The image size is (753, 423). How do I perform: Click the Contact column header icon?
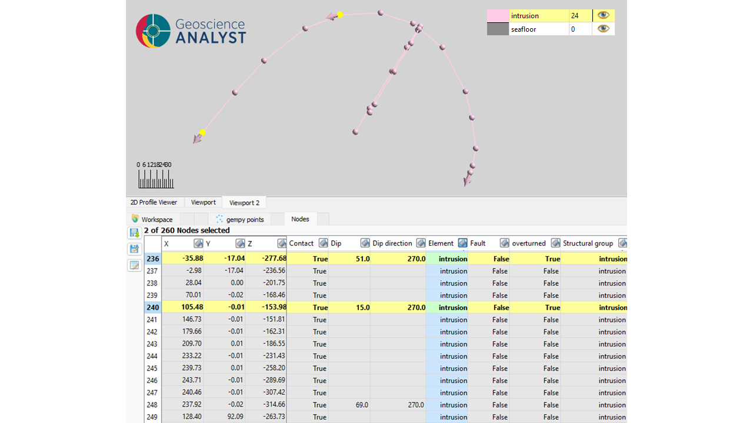[323, 243]
